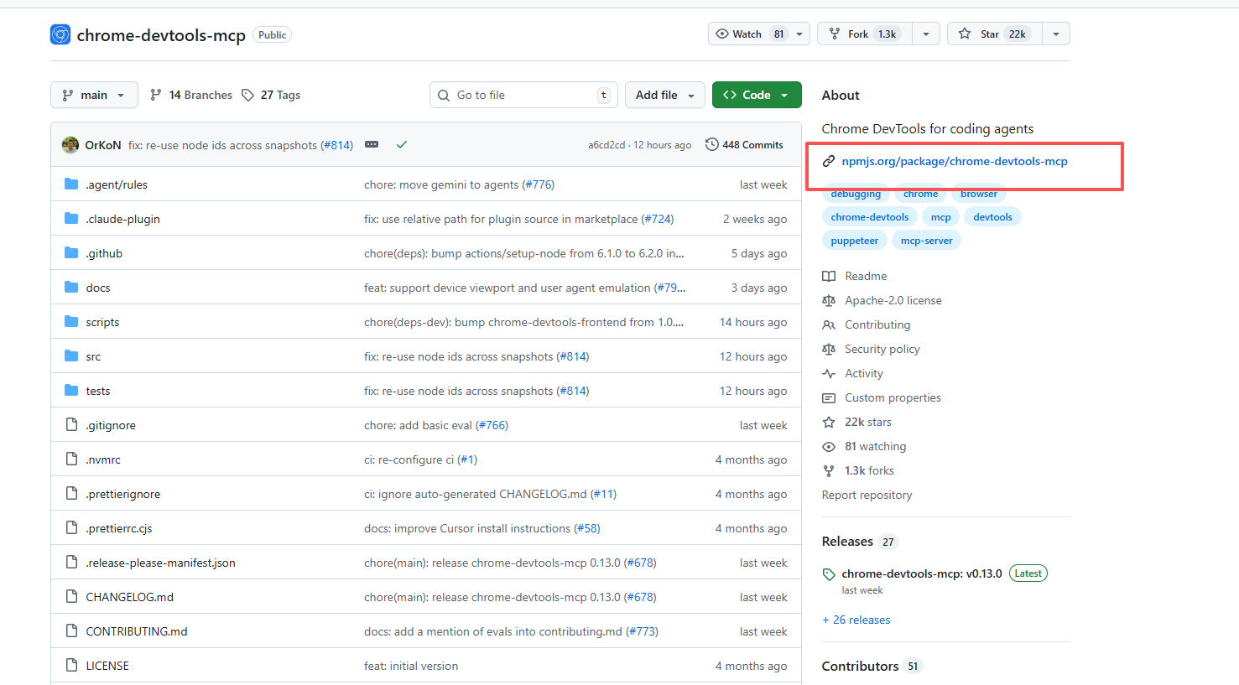Image resolution: width=1239 pixels, height=685 pixels.
Task: Open commit hash a6cd2cd
Action: 606,145
